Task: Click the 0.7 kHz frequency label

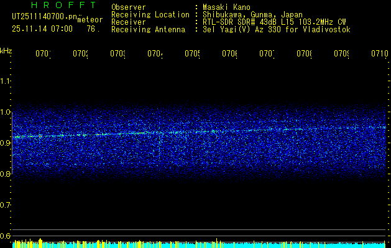Action: click(5, 205)
